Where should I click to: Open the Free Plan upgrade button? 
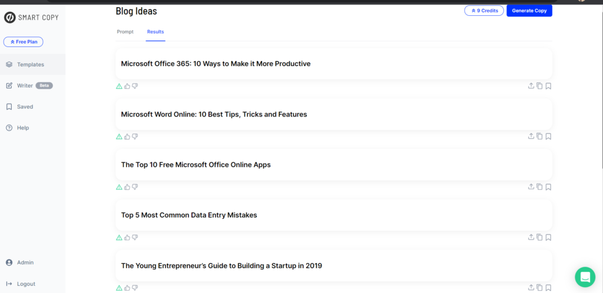(24, 42)
